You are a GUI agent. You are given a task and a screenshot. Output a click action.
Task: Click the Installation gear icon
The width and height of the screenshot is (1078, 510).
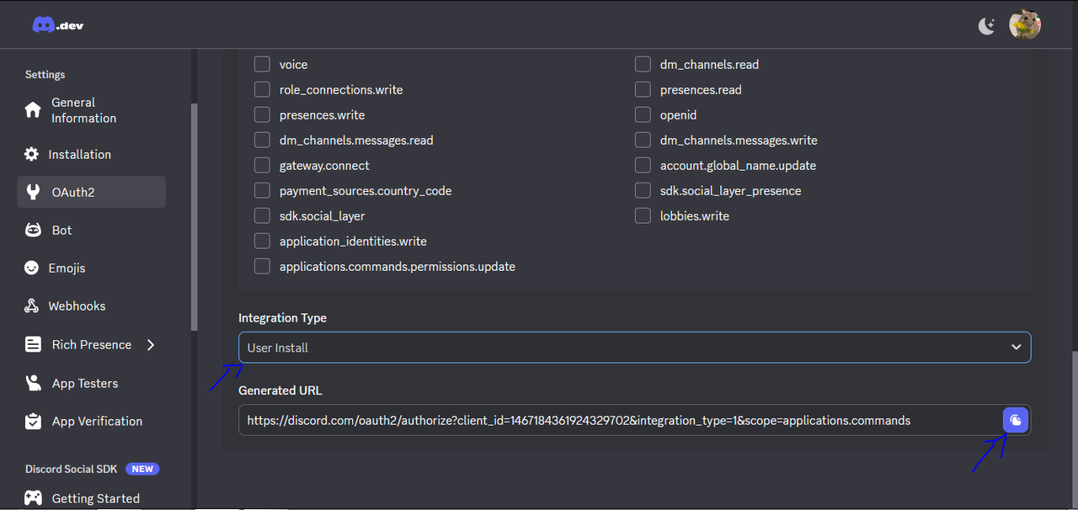click(32, 154)
